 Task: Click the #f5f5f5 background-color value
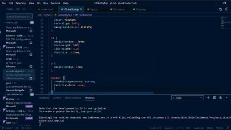(86, 27)
